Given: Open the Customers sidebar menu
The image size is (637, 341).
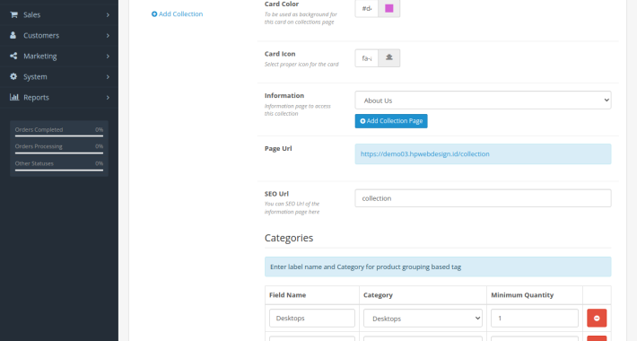Looking at the screenshot, I should click(59, 35).
